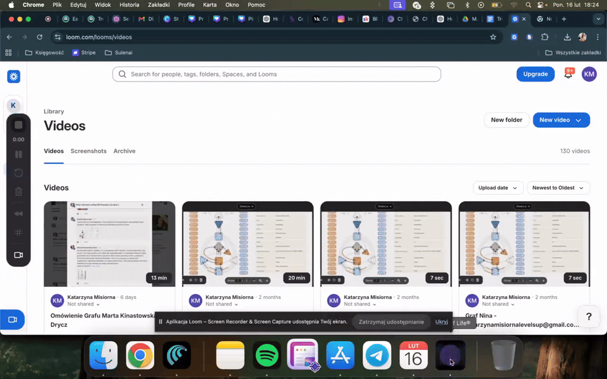The height and width of the screenshot is (379, 607).
Task: Open the Księgowość bookmark folder
Action: (x=44, y=53)
